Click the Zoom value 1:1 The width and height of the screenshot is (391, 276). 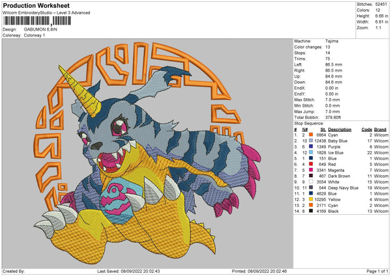[378, 27]
